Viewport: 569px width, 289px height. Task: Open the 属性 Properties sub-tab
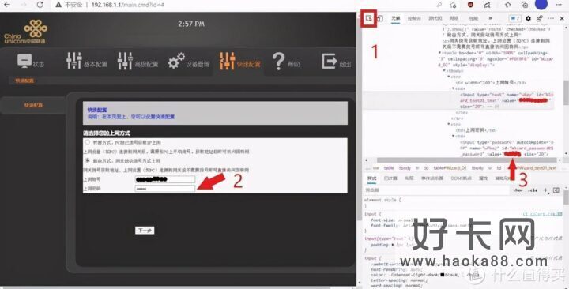[484, 178]
